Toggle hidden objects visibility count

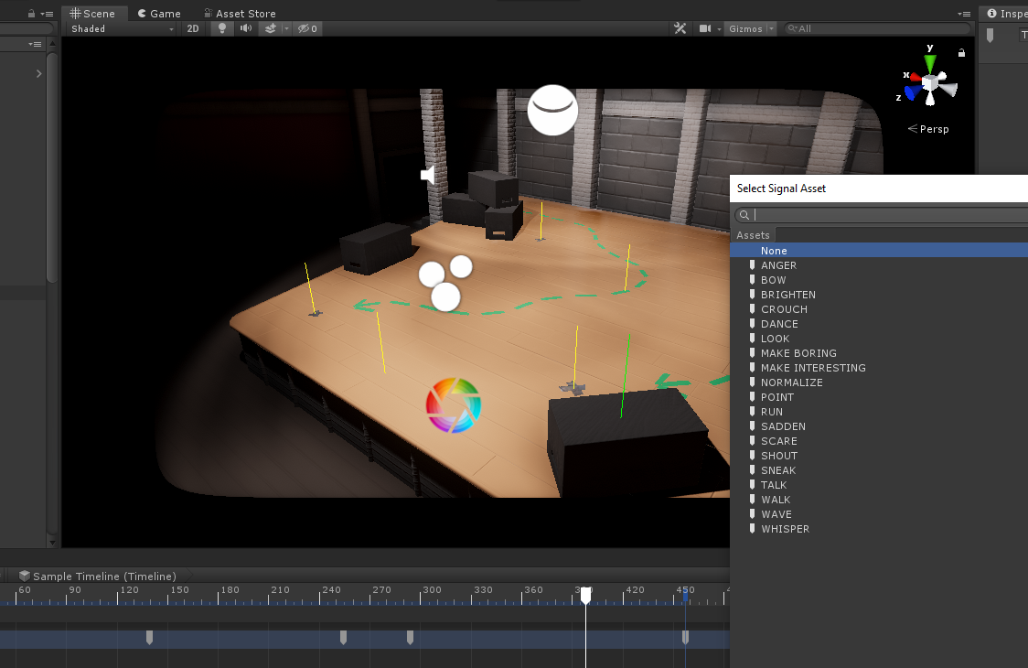(307, 29)
